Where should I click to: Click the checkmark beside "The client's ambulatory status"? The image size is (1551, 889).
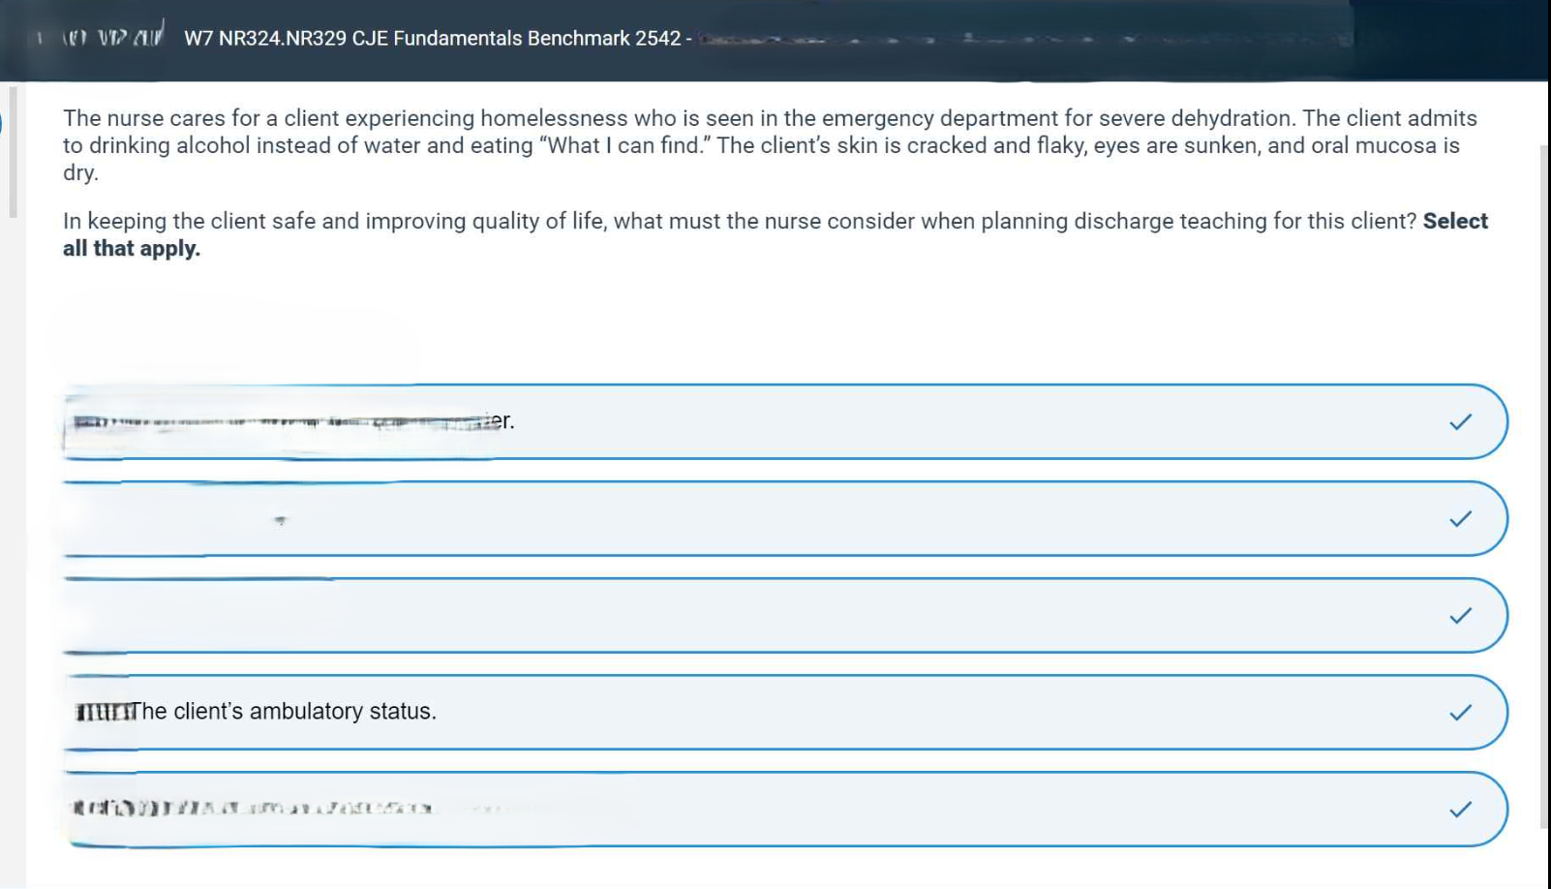pos(1460,713)
